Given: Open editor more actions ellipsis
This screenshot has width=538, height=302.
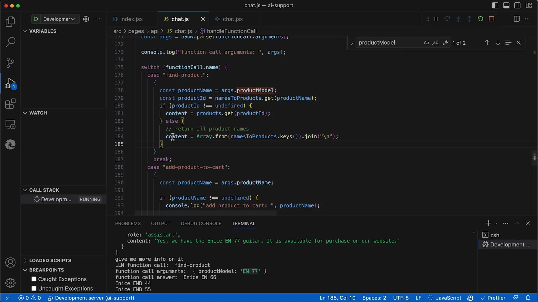Looking at the screenshot, I should 528,19.
